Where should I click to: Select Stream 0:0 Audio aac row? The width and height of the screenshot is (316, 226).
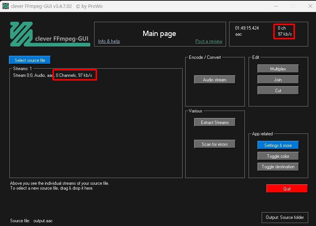click(52, 75)
